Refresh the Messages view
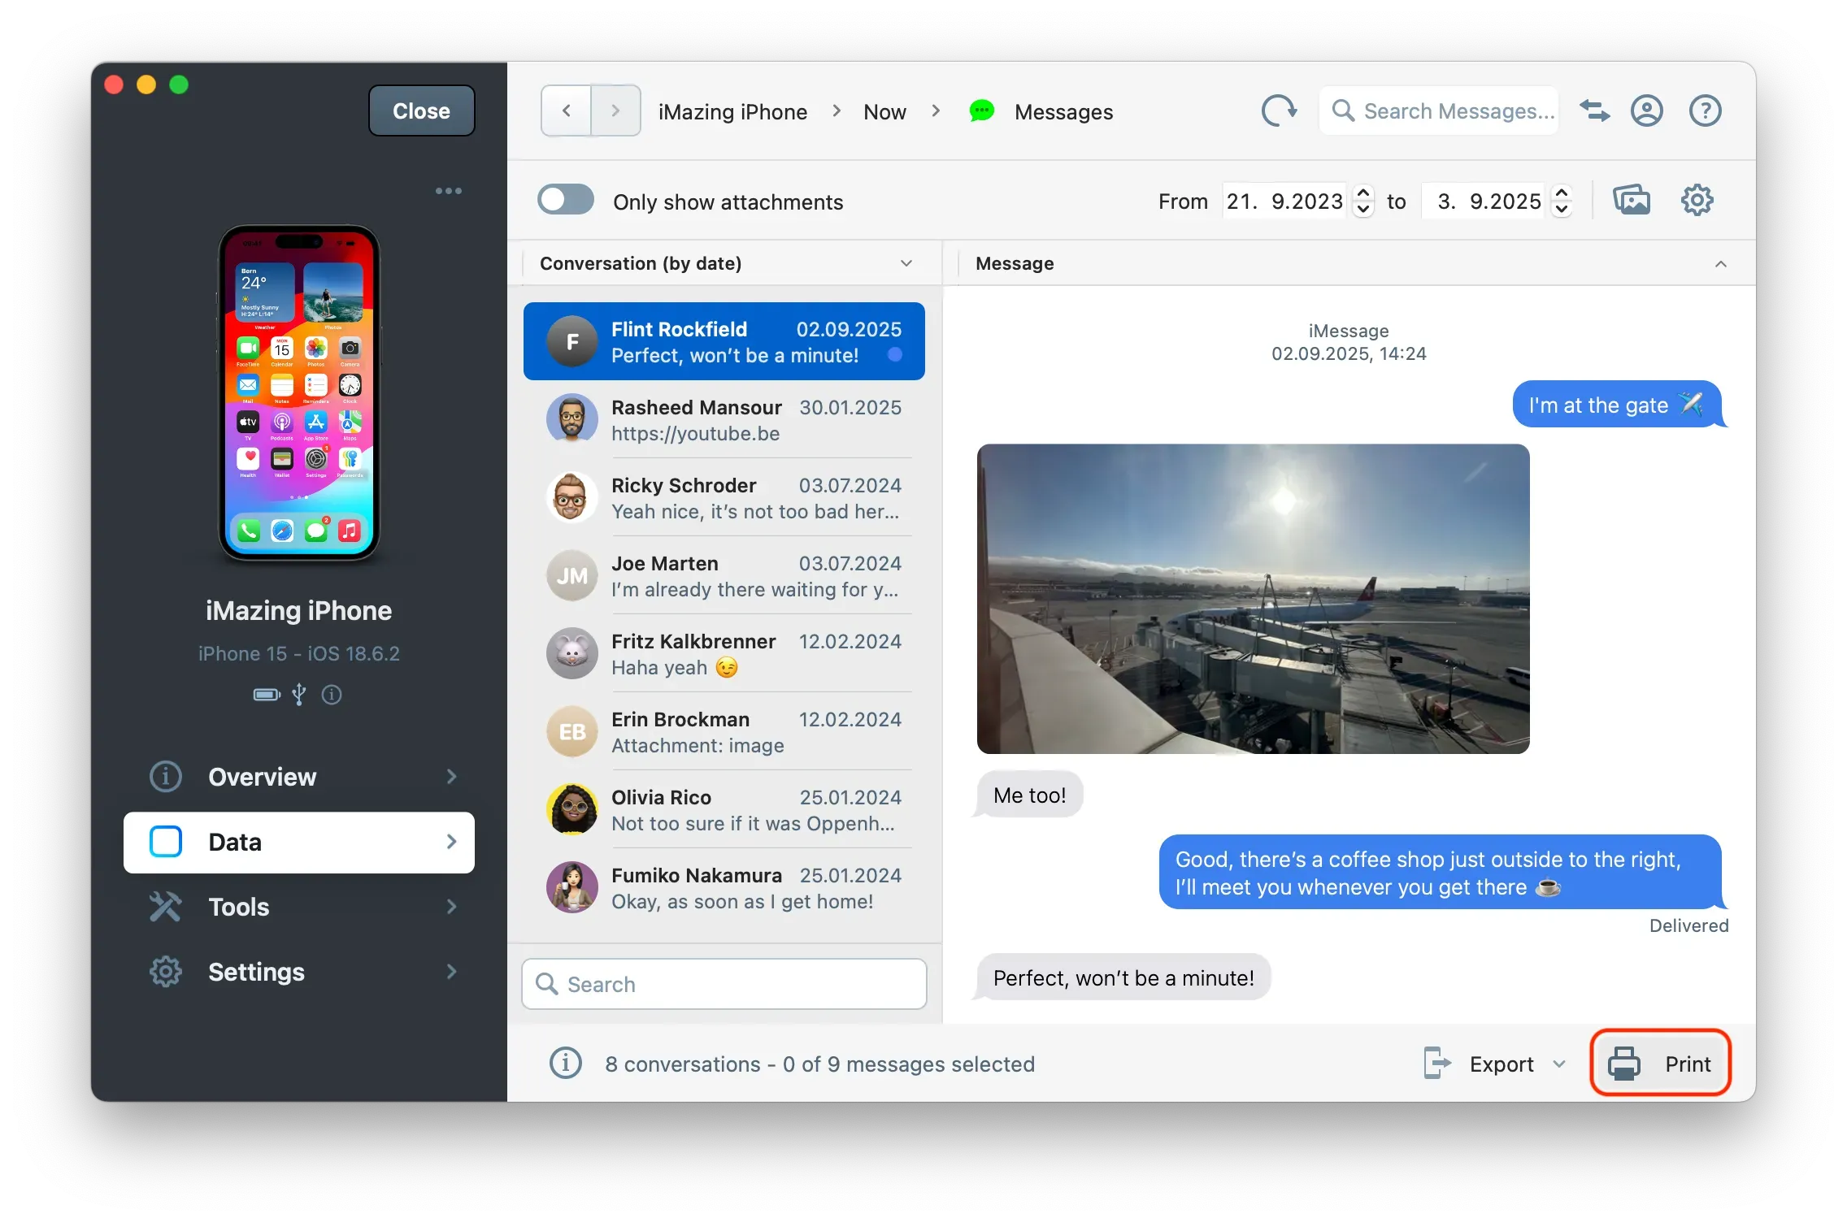The image size is (1847, 1222). point(1278,110)
